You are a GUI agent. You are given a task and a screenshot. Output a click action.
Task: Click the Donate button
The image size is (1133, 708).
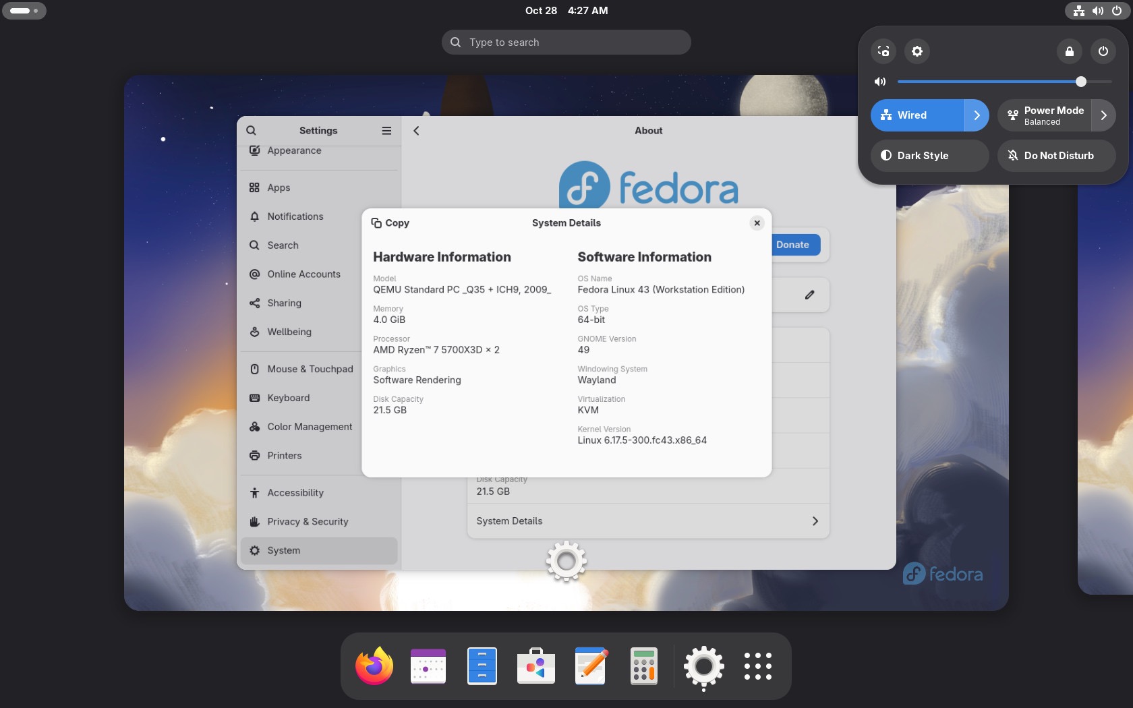(792, 244)
